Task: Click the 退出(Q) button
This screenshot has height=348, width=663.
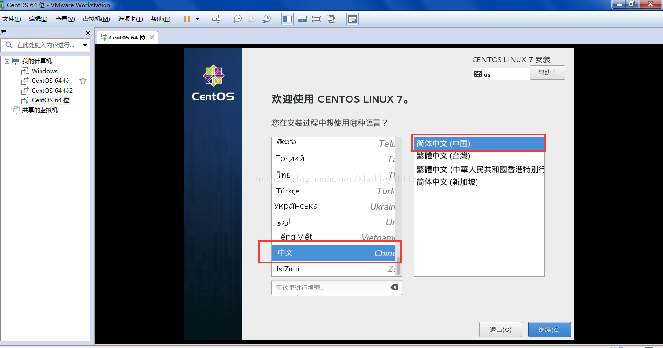Action: point(501,329)
